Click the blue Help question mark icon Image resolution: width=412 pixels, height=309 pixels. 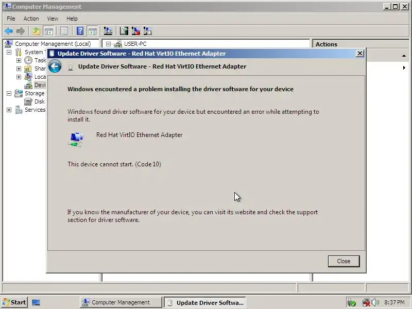pos(80,31)
